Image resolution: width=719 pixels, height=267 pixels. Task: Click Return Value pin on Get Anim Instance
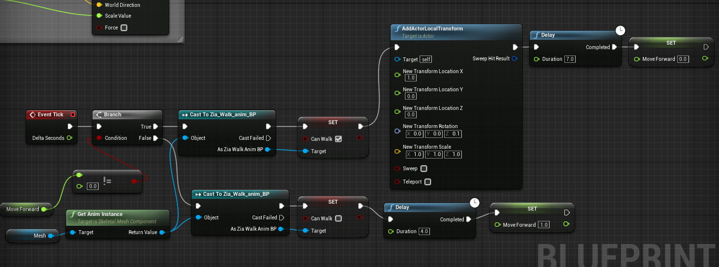coord(162,232)
